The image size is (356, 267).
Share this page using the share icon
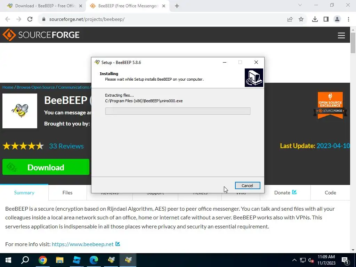coord(290,19)
